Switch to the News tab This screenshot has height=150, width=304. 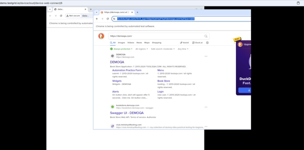point(139,43)
